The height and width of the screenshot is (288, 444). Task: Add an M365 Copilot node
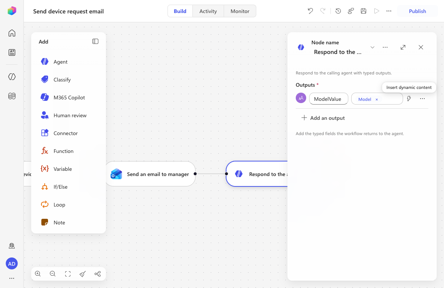(69, 97)
